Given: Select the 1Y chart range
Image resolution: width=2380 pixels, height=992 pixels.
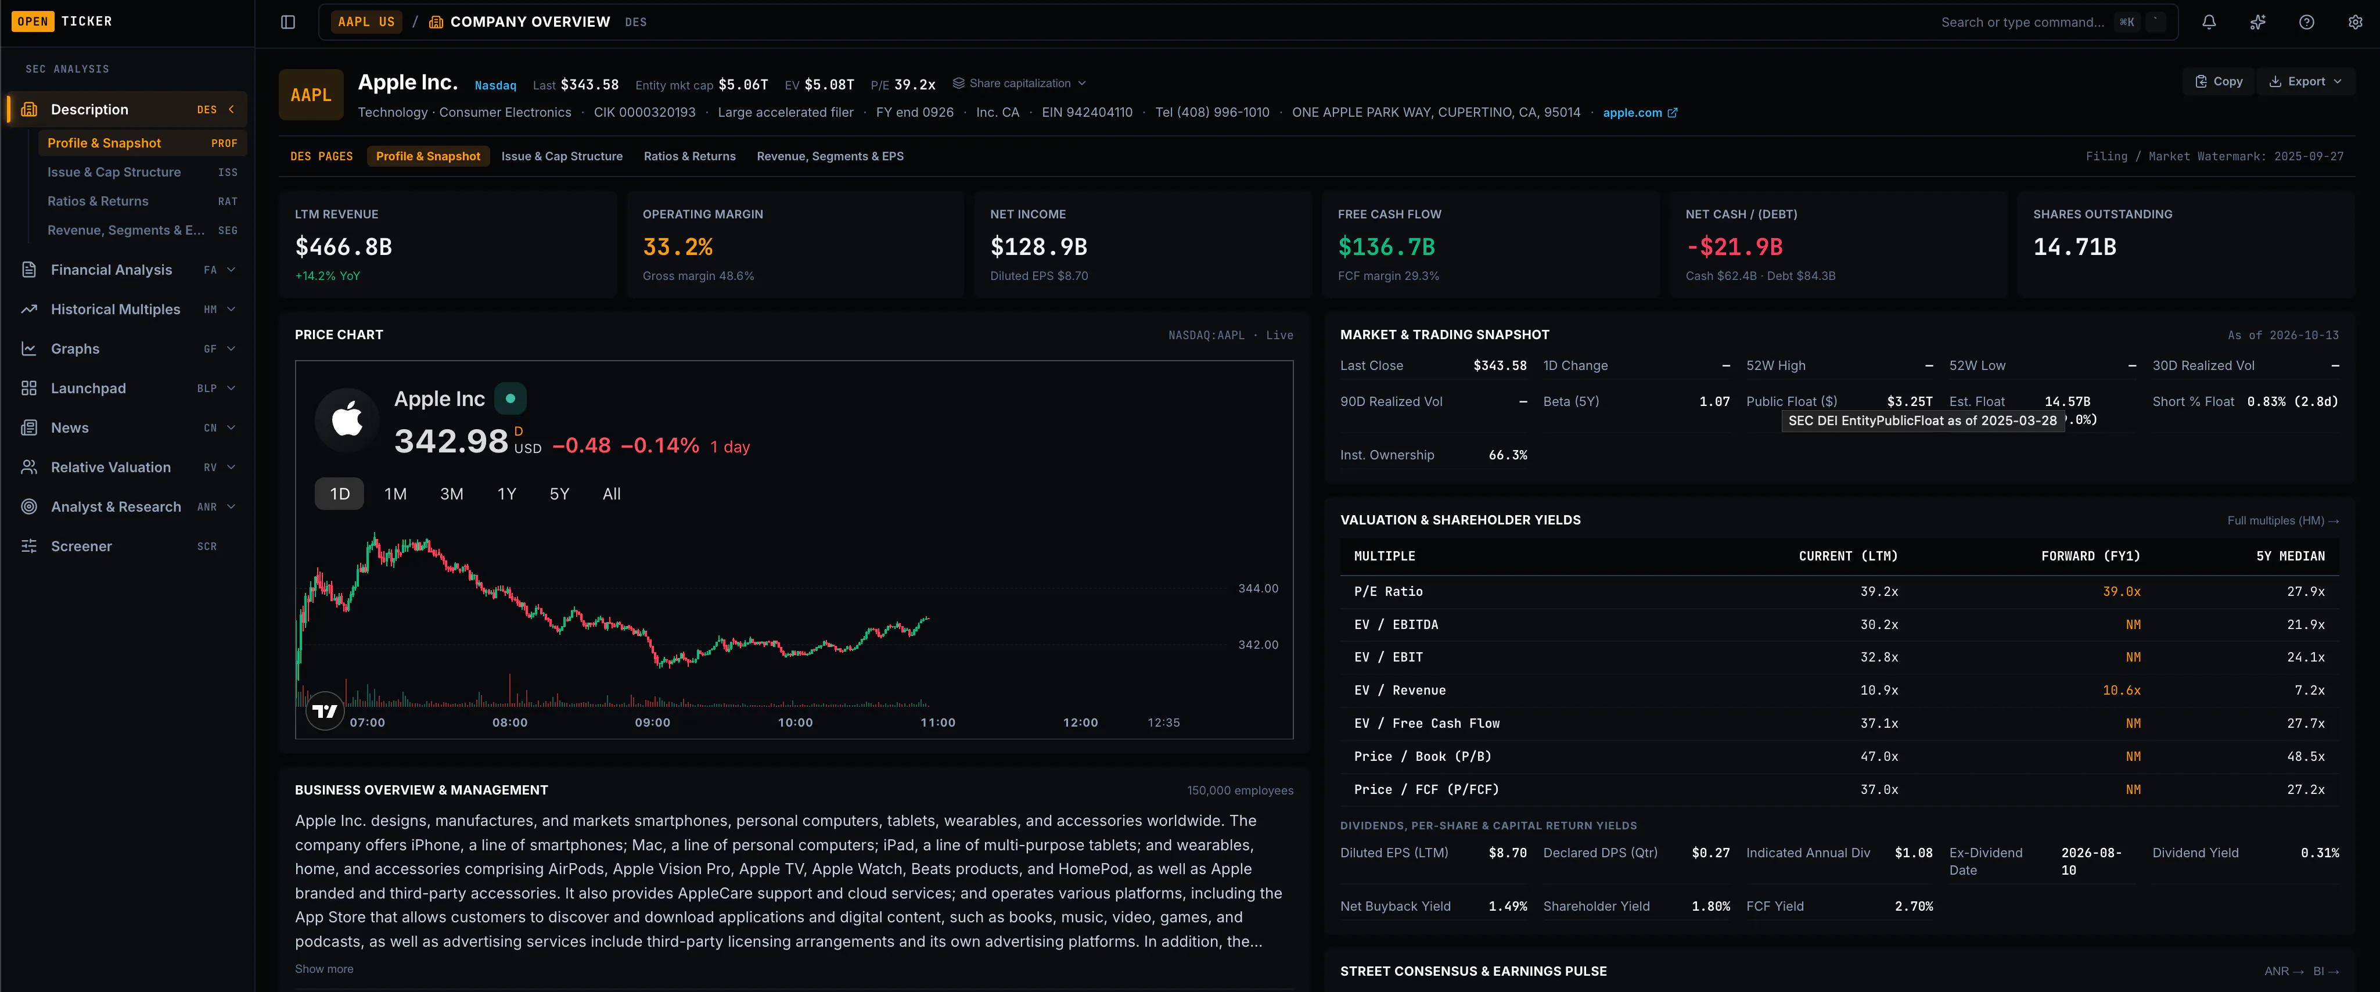Looking at the screenshot, I should click(507, 494).
